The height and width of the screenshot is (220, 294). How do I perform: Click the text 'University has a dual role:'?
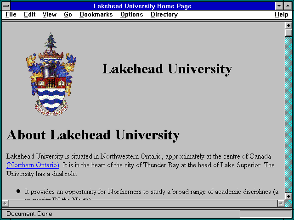(x=42, y=174)
